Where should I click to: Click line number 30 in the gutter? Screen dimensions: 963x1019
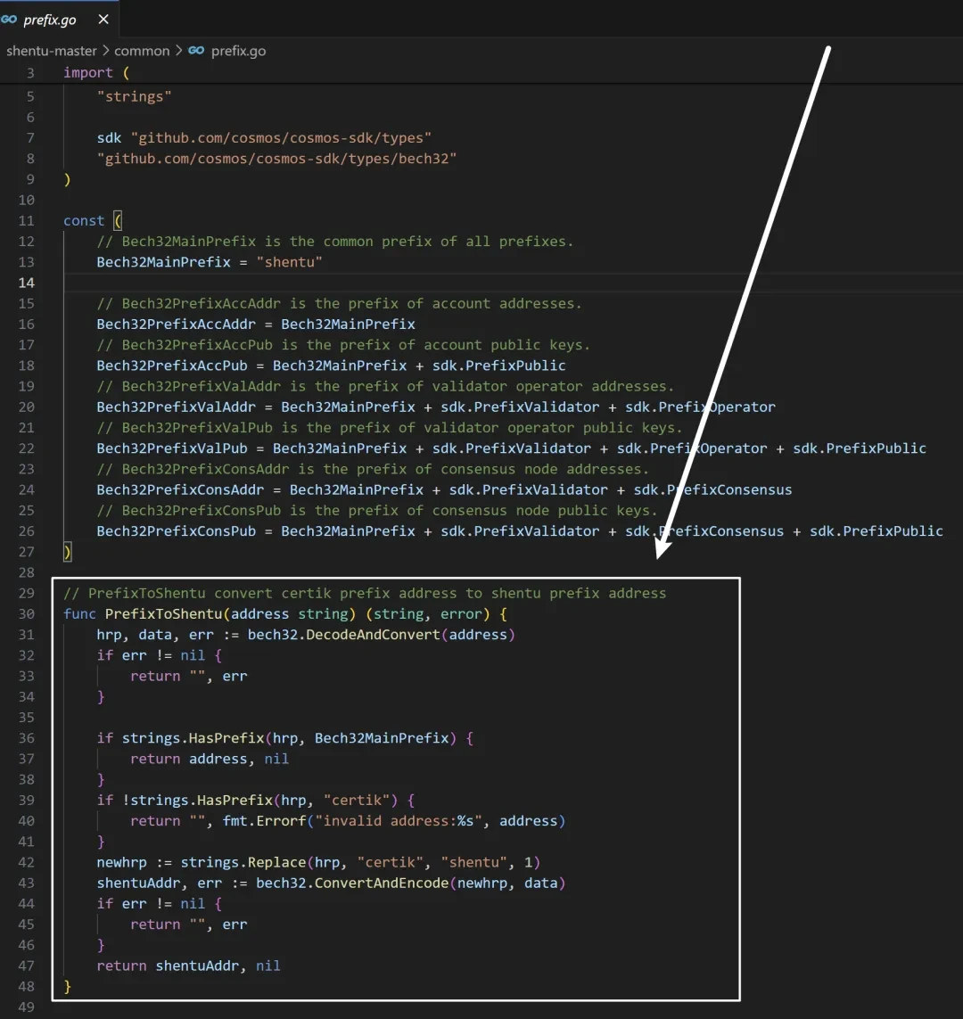[26, 614]
